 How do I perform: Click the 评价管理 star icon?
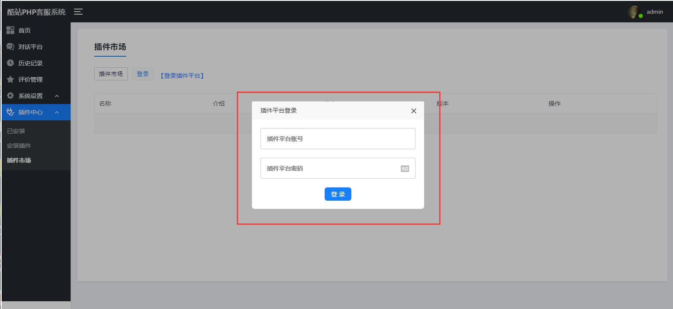(x=10, y=80)
